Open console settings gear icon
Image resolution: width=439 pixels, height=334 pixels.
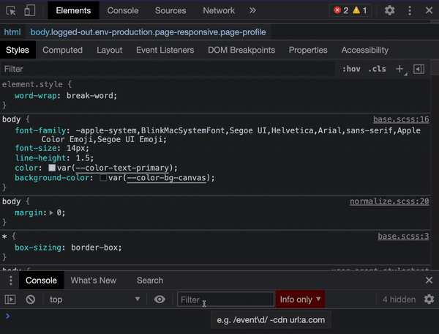429,300
